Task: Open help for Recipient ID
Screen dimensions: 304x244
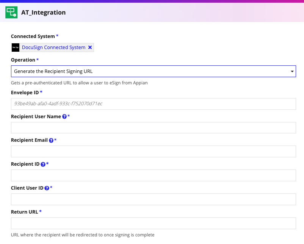Action: pyautogui.click(x=42, y=164)
